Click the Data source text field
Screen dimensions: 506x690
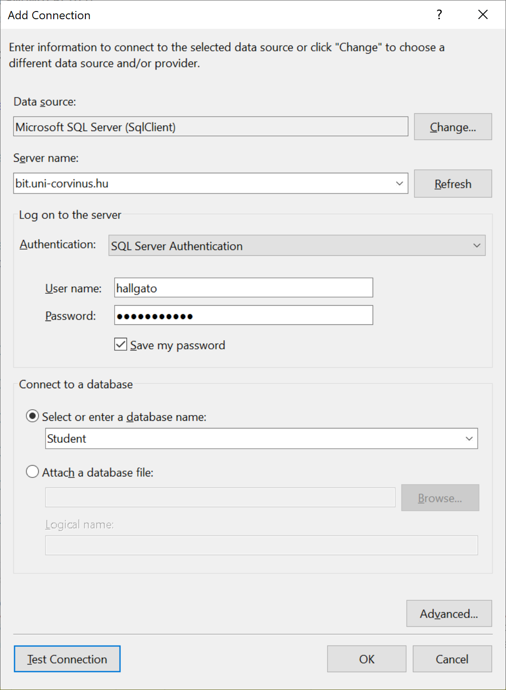[210, 127]
